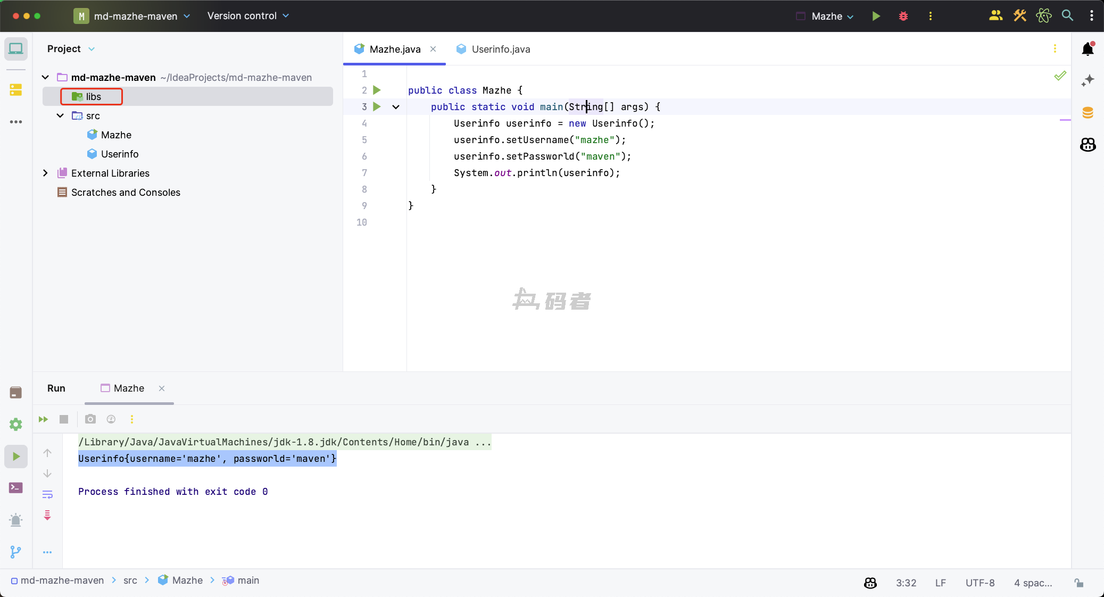Run Mazhe with the green play button
Screen dimensions: 1104x597
click(x=876, y=16)
